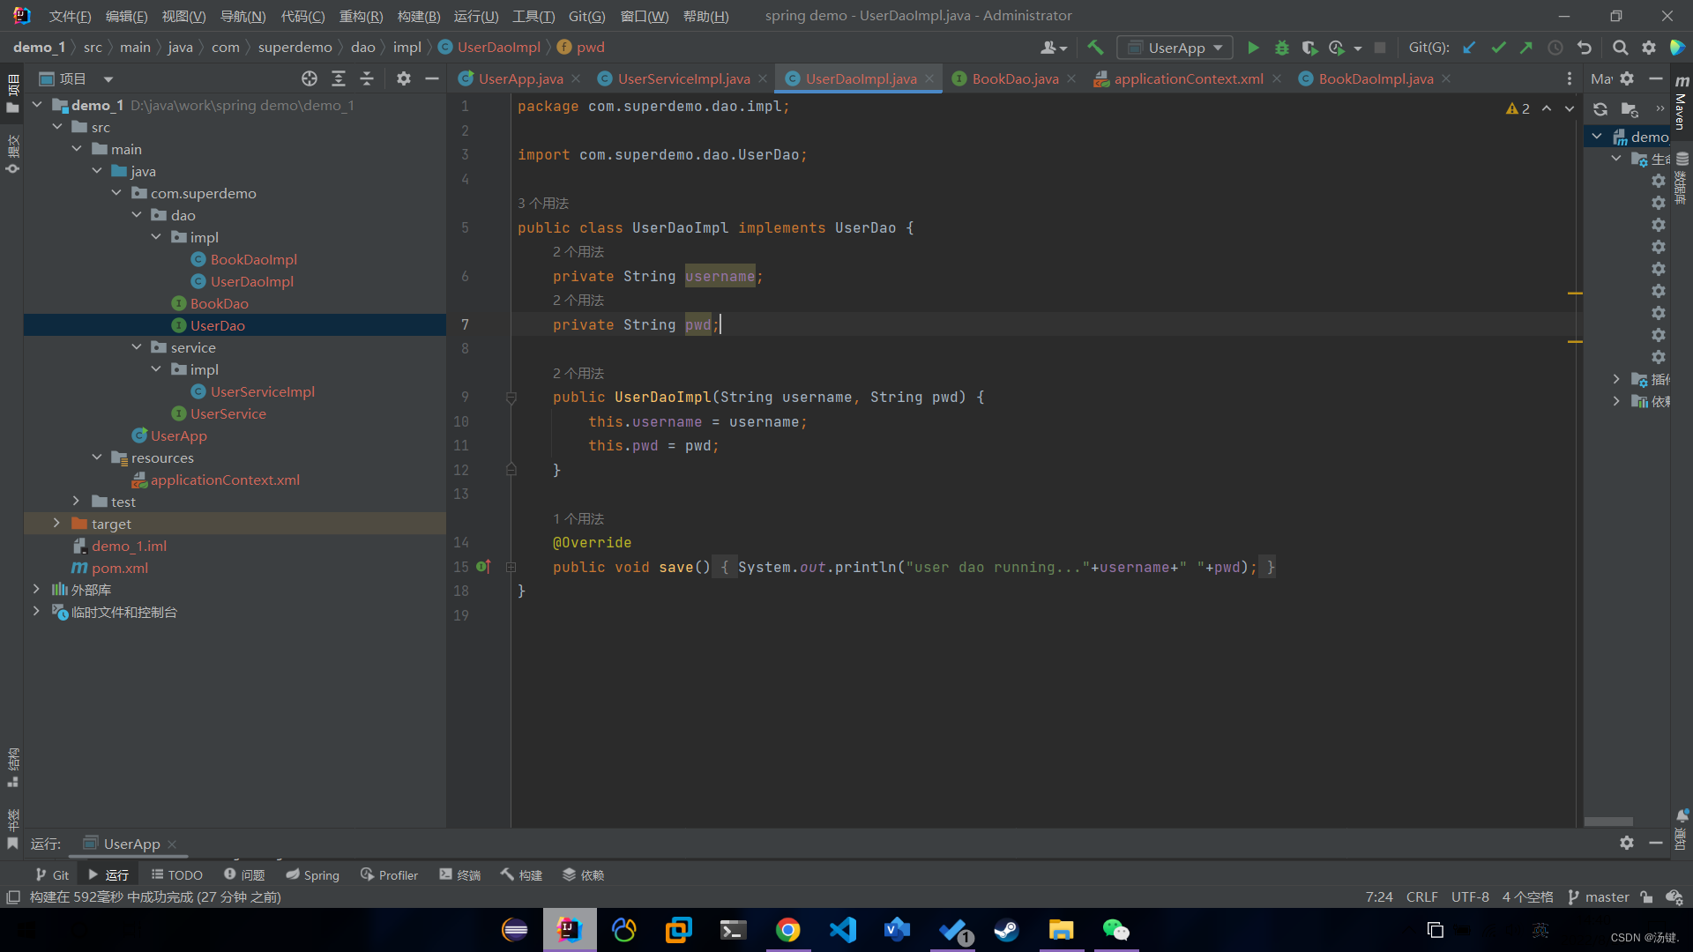Select opened file target icon in project panel
Viewport: 1693px width, 952px height.
point(310,78)
